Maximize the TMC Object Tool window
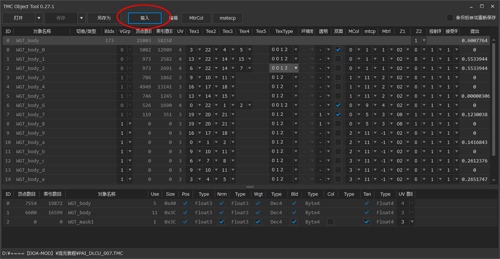This screenshot has height=259, width=500. [x=482, y=7]
